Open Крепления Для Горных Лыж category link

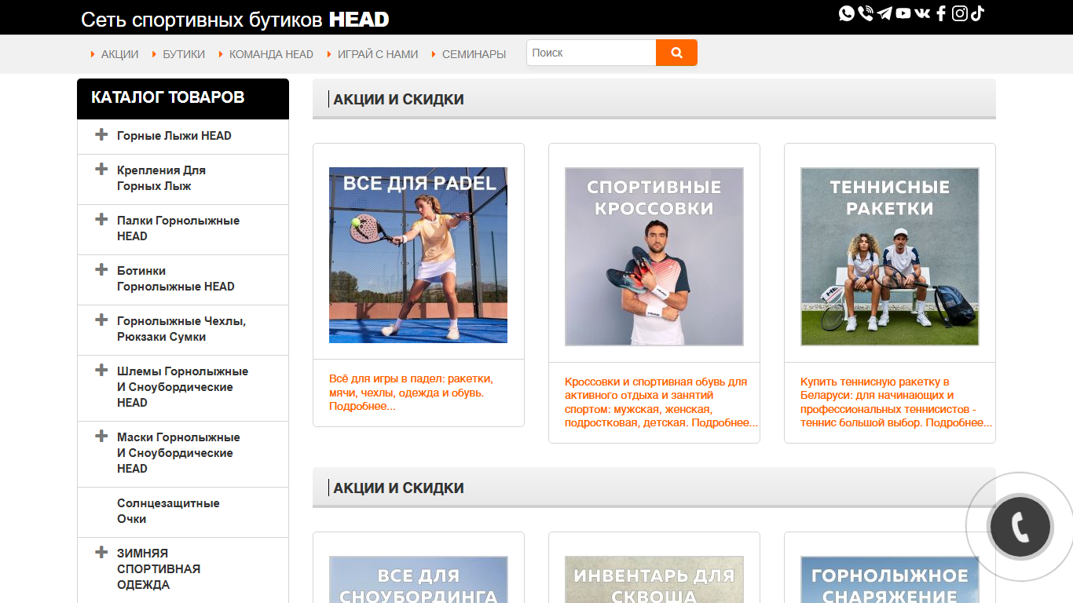pyautogui.click(x=162, y=178)
